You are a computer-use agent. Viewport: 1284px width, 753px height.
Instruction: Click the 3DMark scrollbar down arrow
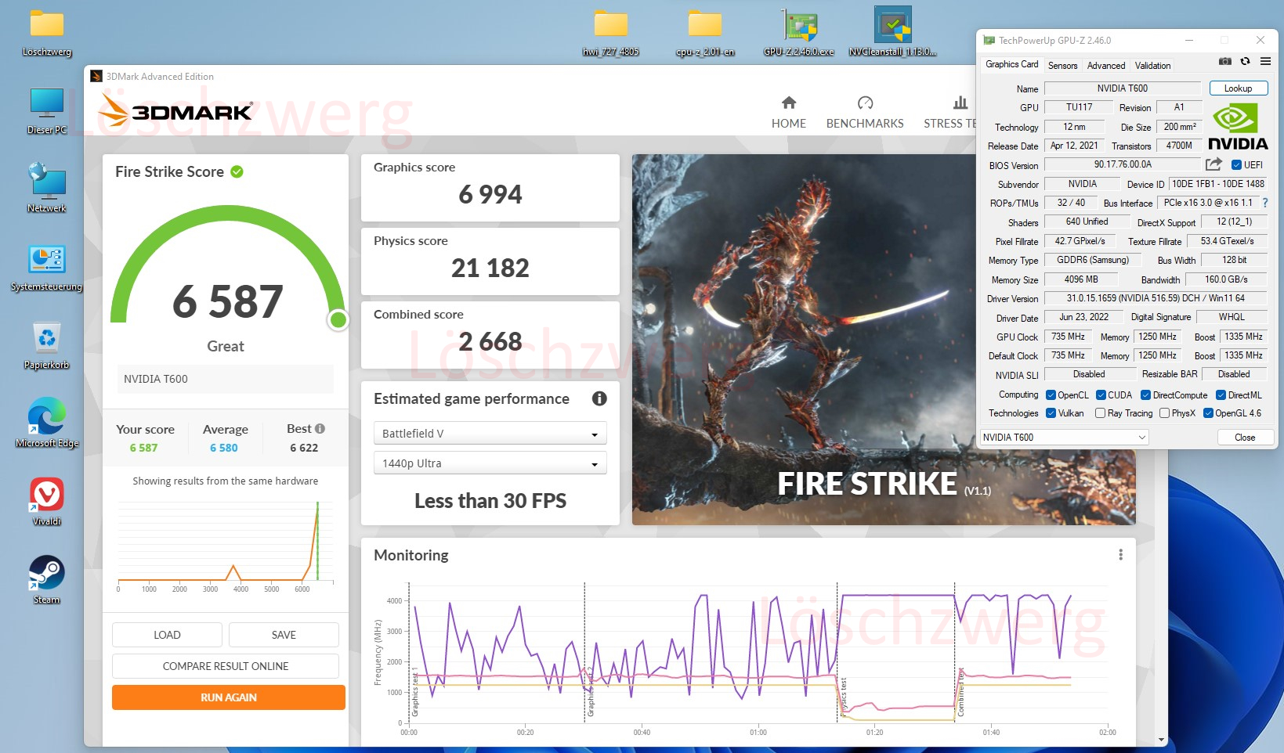click(1161, 740)
